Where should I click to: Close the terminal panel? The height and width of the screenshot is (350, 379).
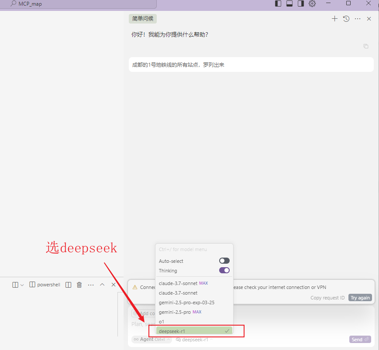pos(114,285)
